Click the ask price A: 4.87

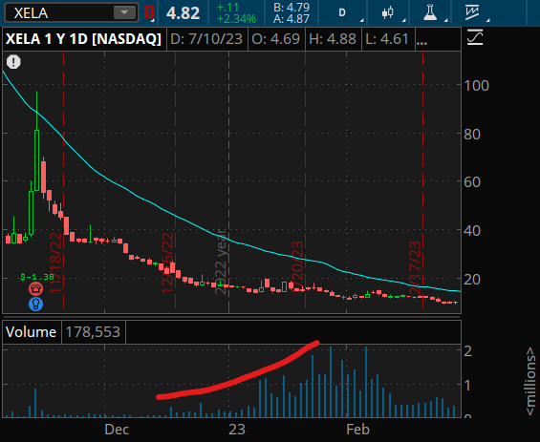click(292, 19)
